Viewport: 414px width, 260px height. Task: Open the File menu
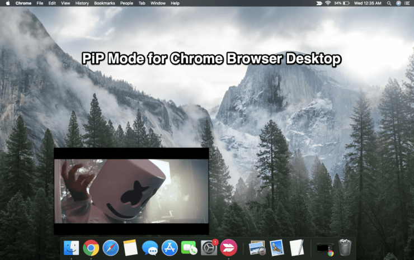pyautogui.click(x=40, y=3)
